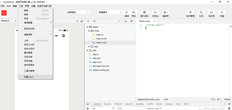
Task: Switch to the Network devtools tab
Action: click(118, 104)
